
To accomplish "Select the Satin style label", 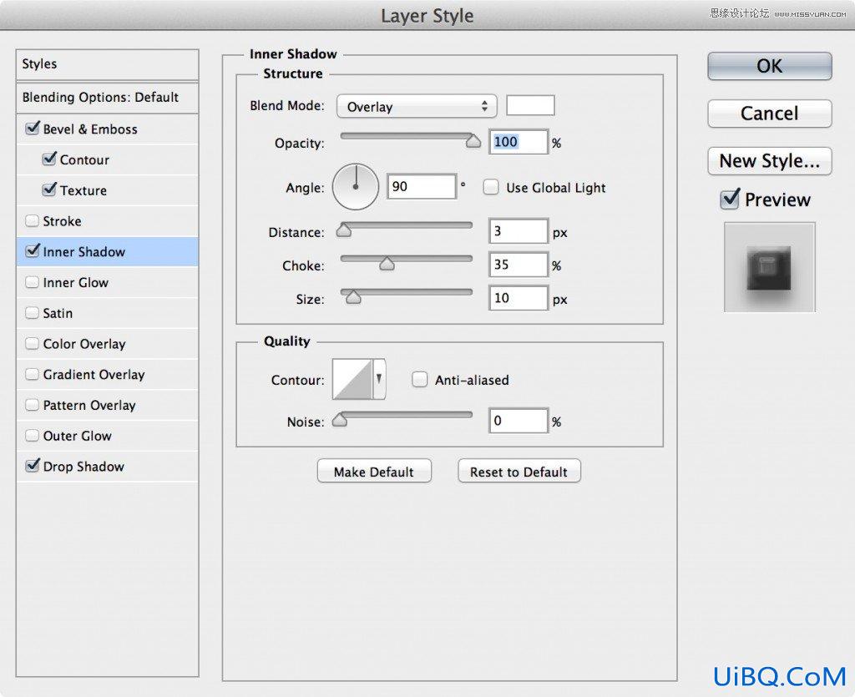I will pos(58,313).
